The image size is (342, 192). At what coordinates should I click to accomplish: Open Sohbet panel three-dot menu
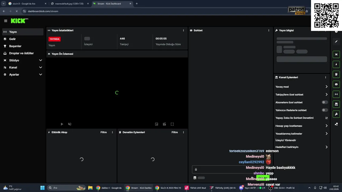[x=269, y=30]
